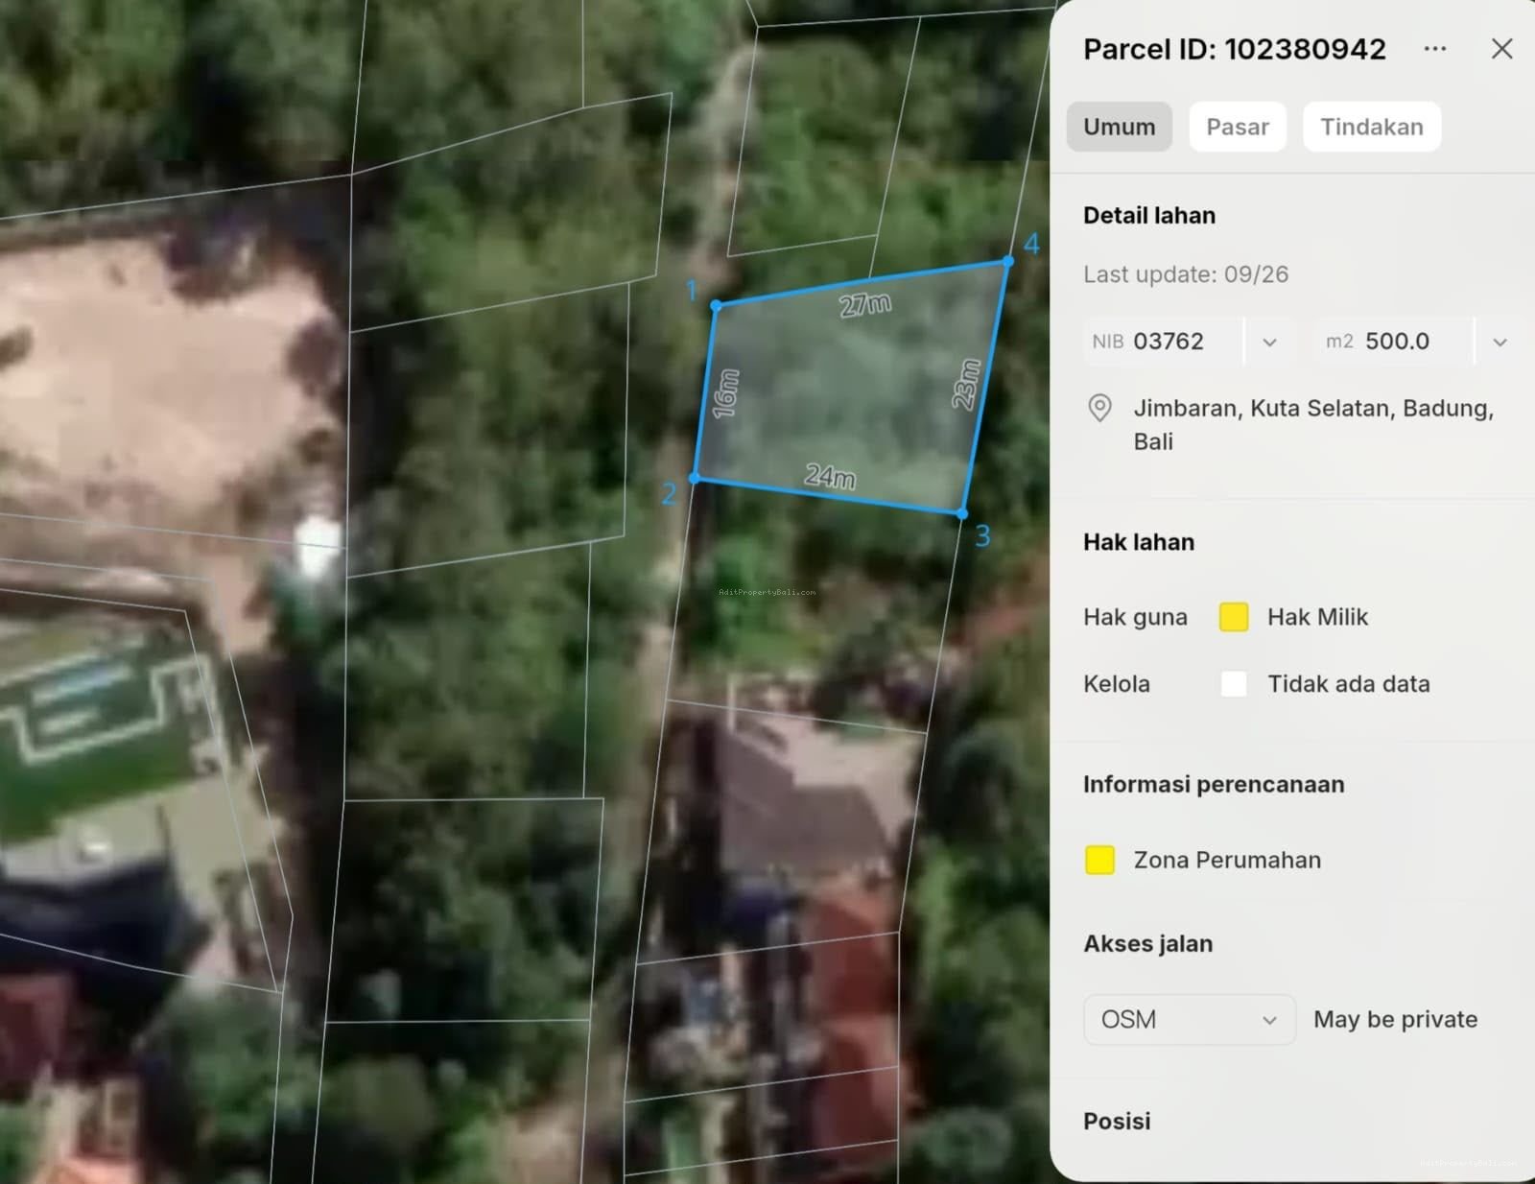Expand the m2 500.0 dropdown
The height and width of the screenshot is (1184, 1535).
click(1500, 342)
